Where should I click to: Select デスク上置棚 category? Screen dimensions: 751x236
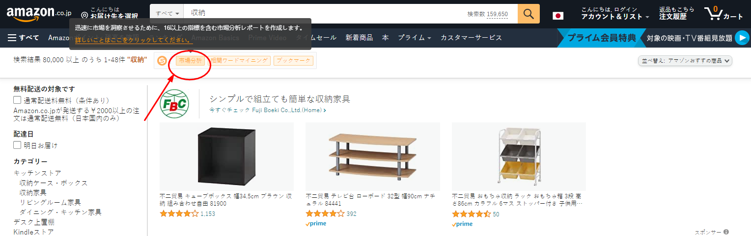34,222
